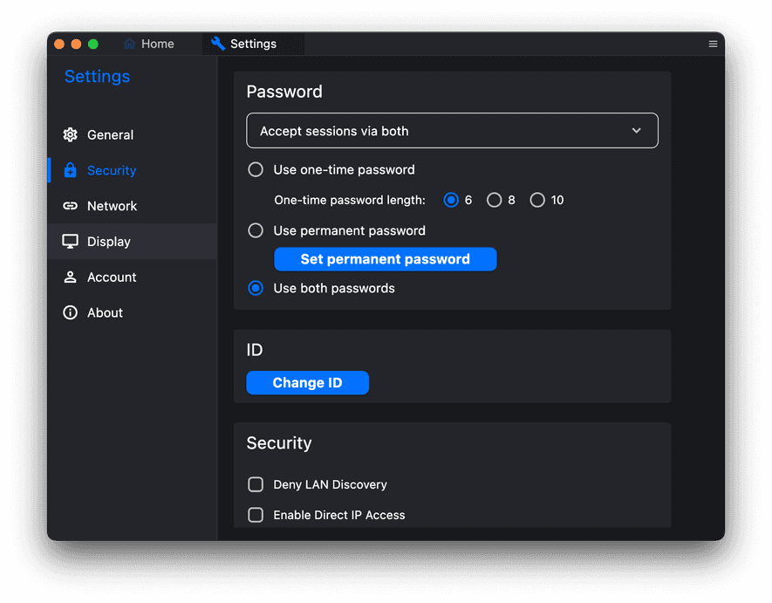772x603 pixels.
Task: Select Use both passwords
Action: tap(256, 288)
